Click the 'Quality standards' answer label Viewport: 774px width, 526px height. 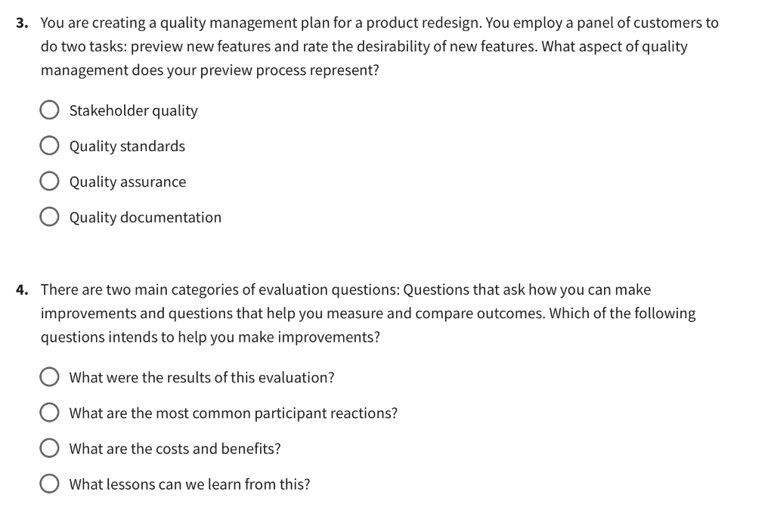(x=127, y=146)
